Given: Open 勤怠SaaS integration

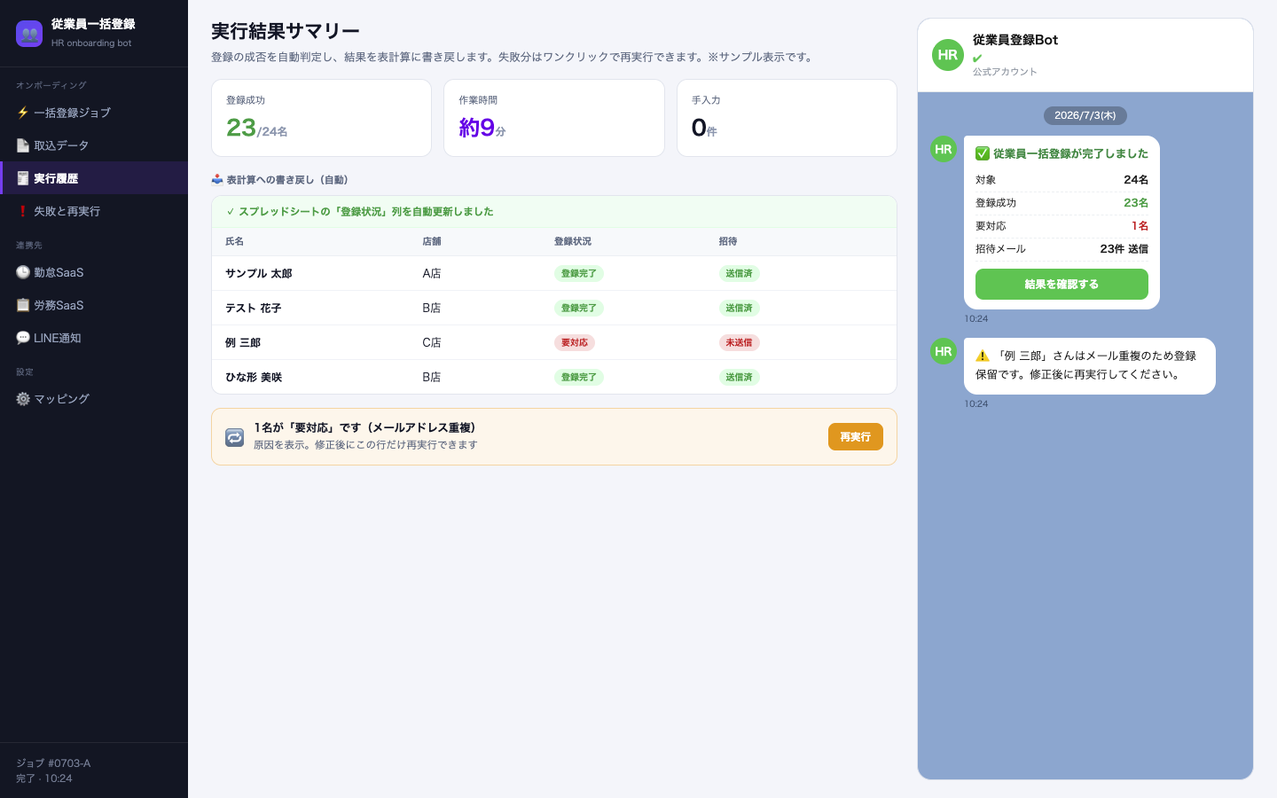Looking at the screenshot, I should pyautogui.click(x=94, y=272).
